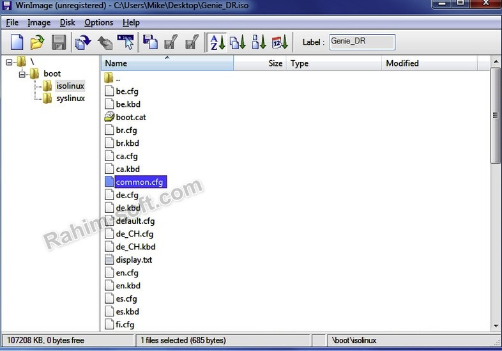Image resolution: width=502 pixels, height=351 pixels.
Task: Select the be.cfg file
Action: (127, 91)
